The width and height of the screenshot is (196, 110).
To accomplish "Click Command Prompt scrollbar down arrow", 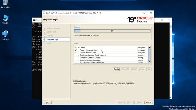I will tap(171, 98).
